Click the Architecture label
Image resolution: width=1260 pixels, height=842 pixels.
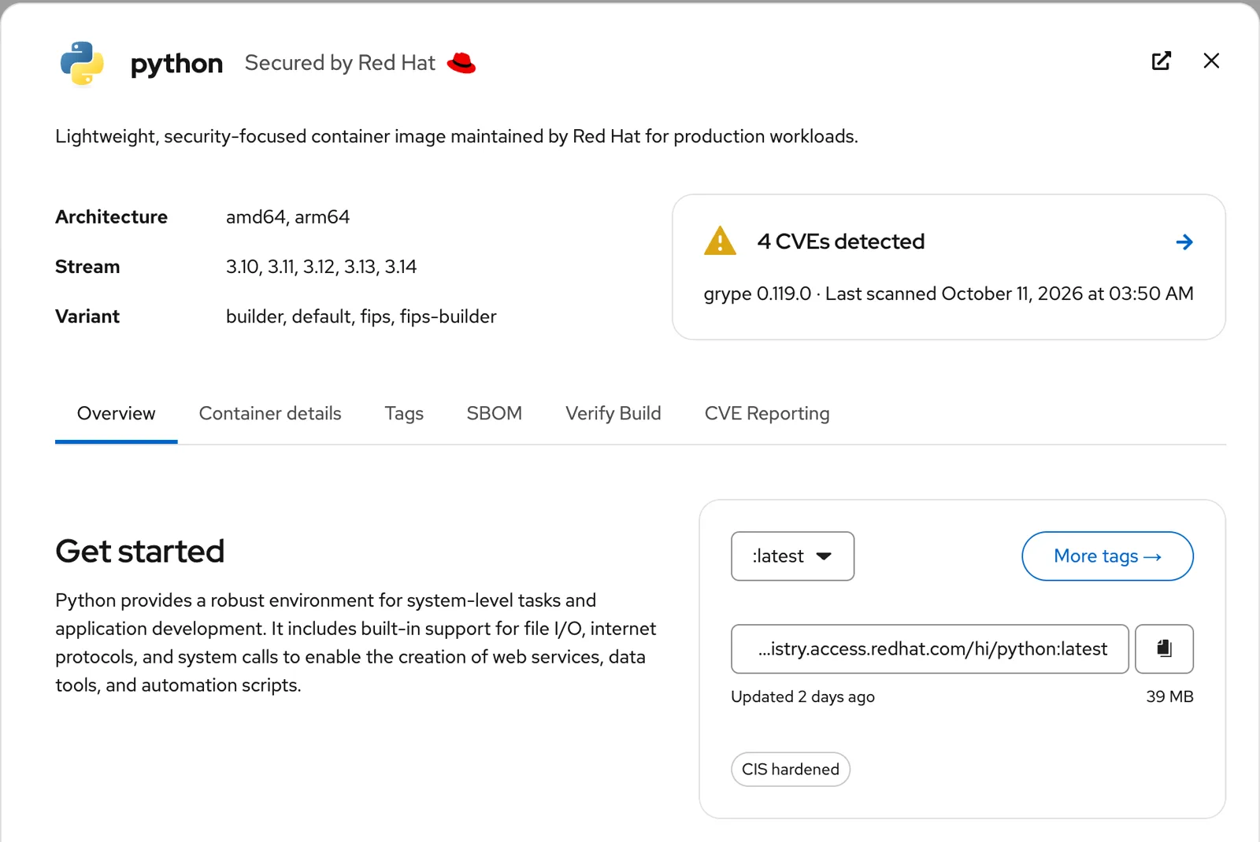[111, 217]
